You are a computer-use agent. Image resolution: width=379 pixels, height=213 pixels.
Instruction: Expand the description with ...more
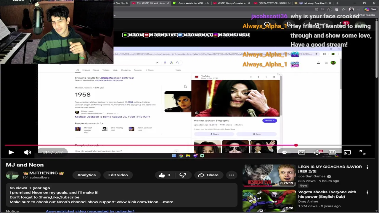pyautogui.click(x=166, y=202)
